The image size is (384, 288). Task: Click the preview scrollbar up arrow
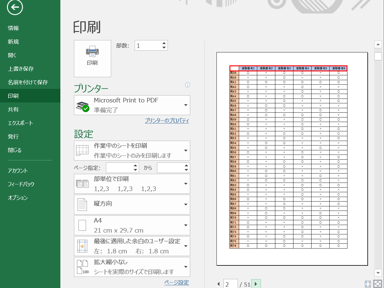click(x=378, y=44)
